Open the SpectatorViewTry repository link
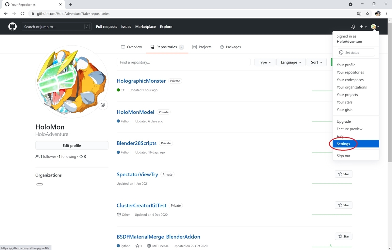 point(137,174)
